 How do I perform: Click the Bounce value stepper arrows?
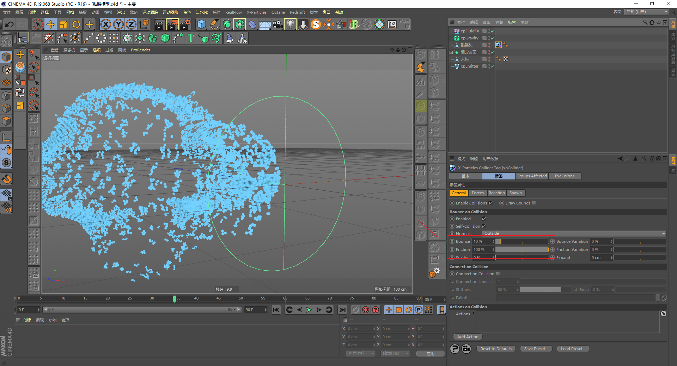pos(493,241)
